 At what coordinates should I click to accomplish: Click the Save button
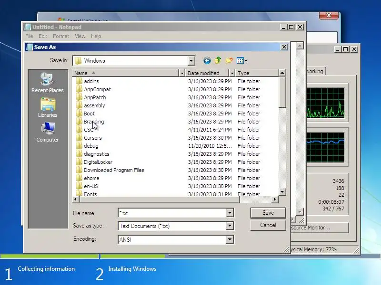(268, 213)
